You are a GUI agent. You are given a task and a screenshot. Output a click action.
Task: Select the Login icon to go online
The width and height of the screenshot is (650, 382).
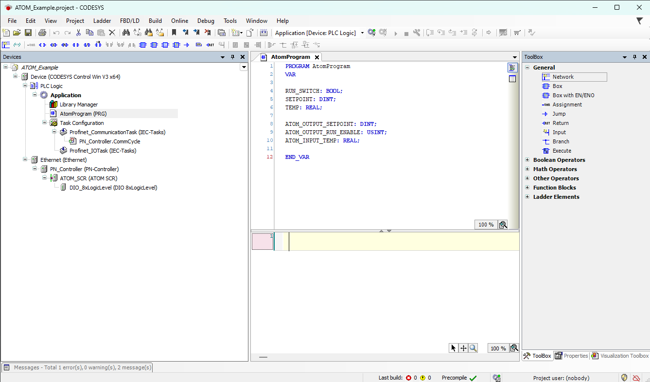371,33
